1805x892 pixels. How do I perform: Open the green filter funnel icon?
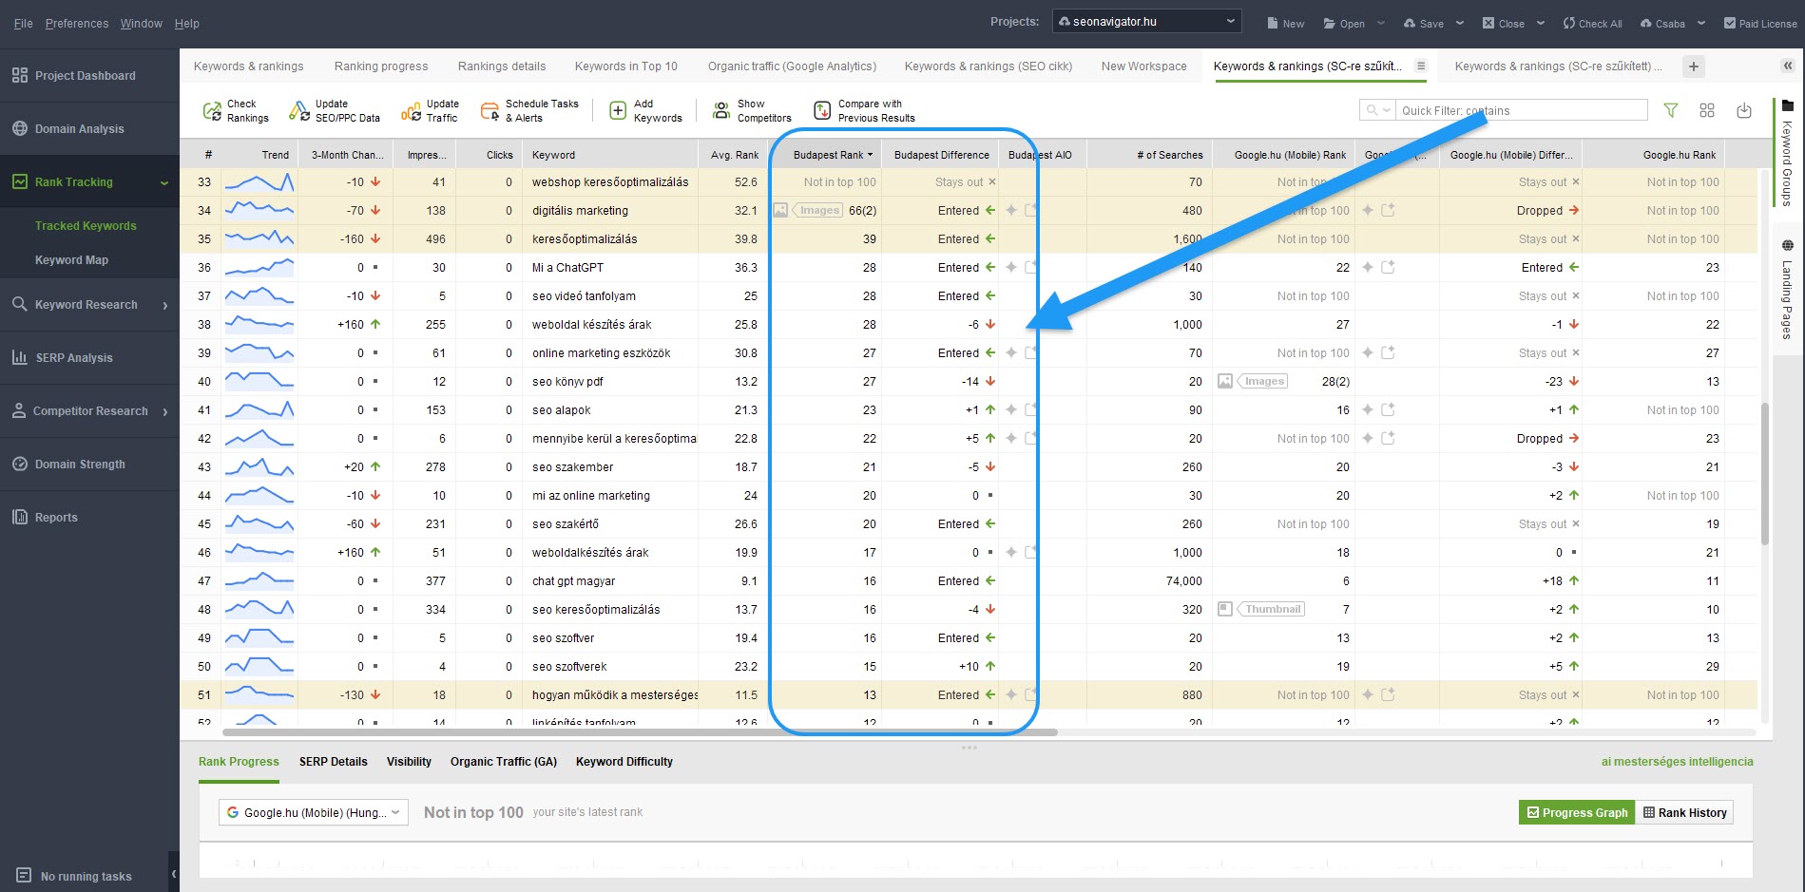pos(1670,111)
